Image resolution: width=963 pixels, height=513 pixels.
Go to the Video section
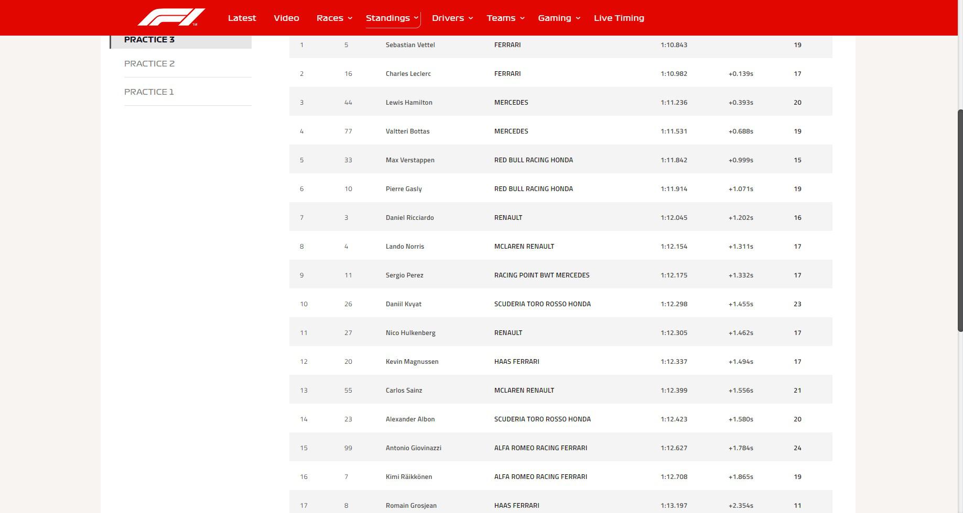(x=286, y=18)
